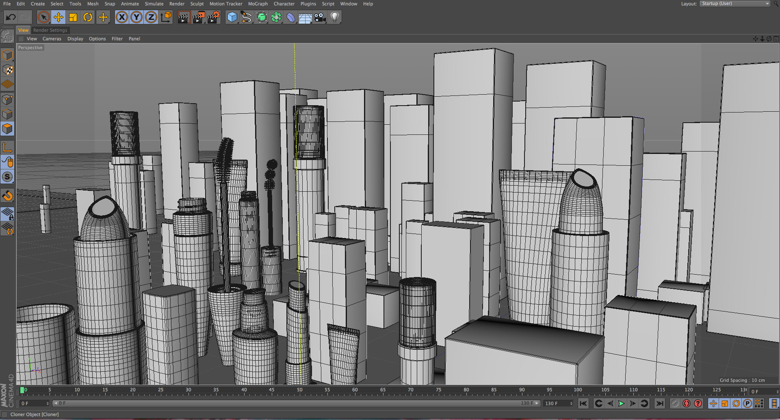
Task: Select the Rotate tool in the top toolbar
Action: click(88, 17)
